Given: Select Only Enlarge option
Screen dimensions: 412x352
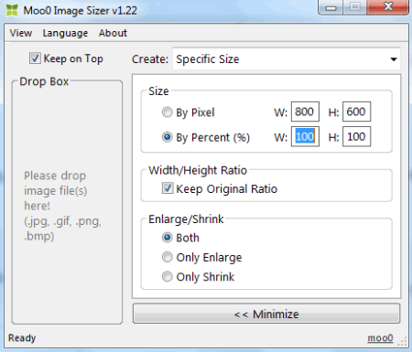Looking at the screenshot, I should 167,257.
